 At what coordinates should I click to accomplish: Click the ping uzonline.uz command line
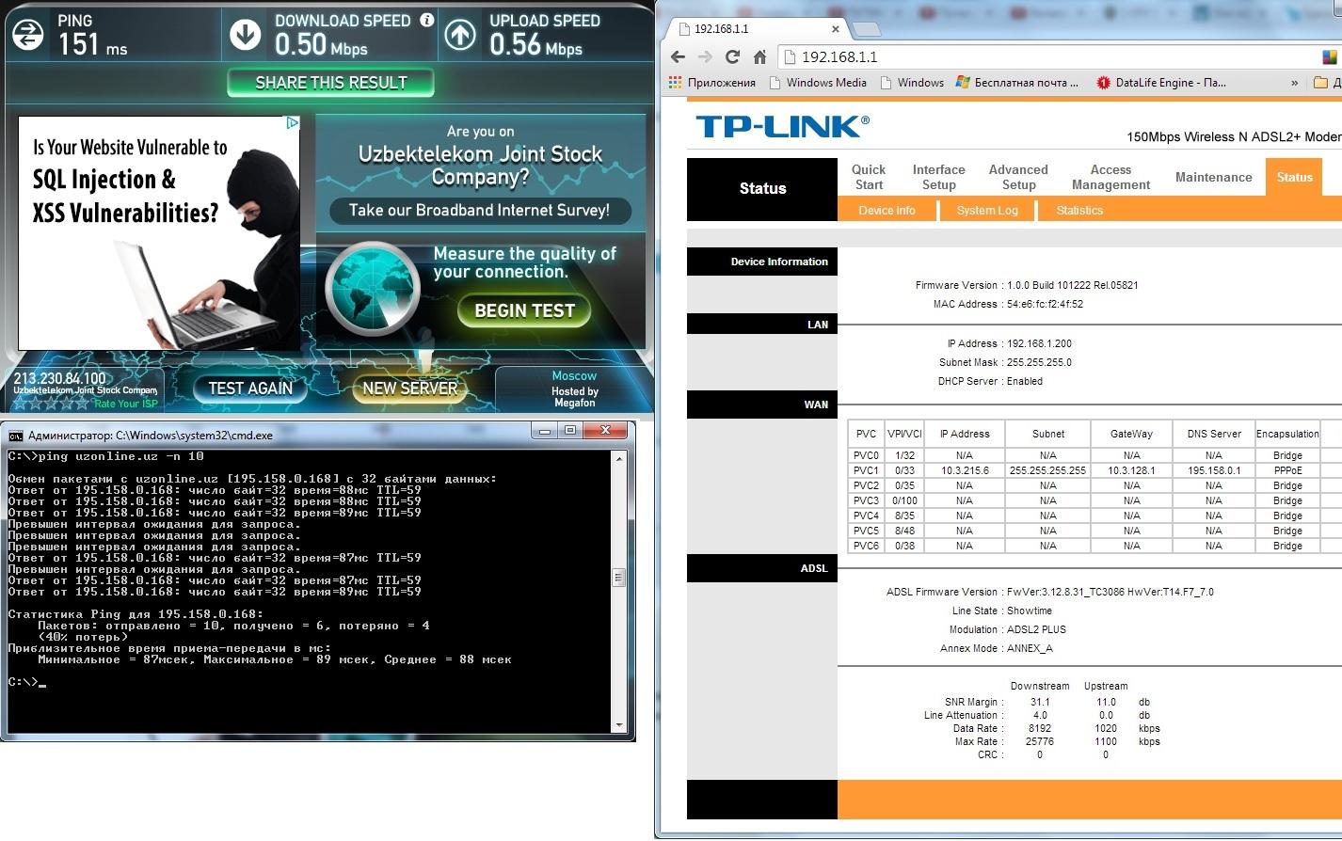click(x=105, y=456)
